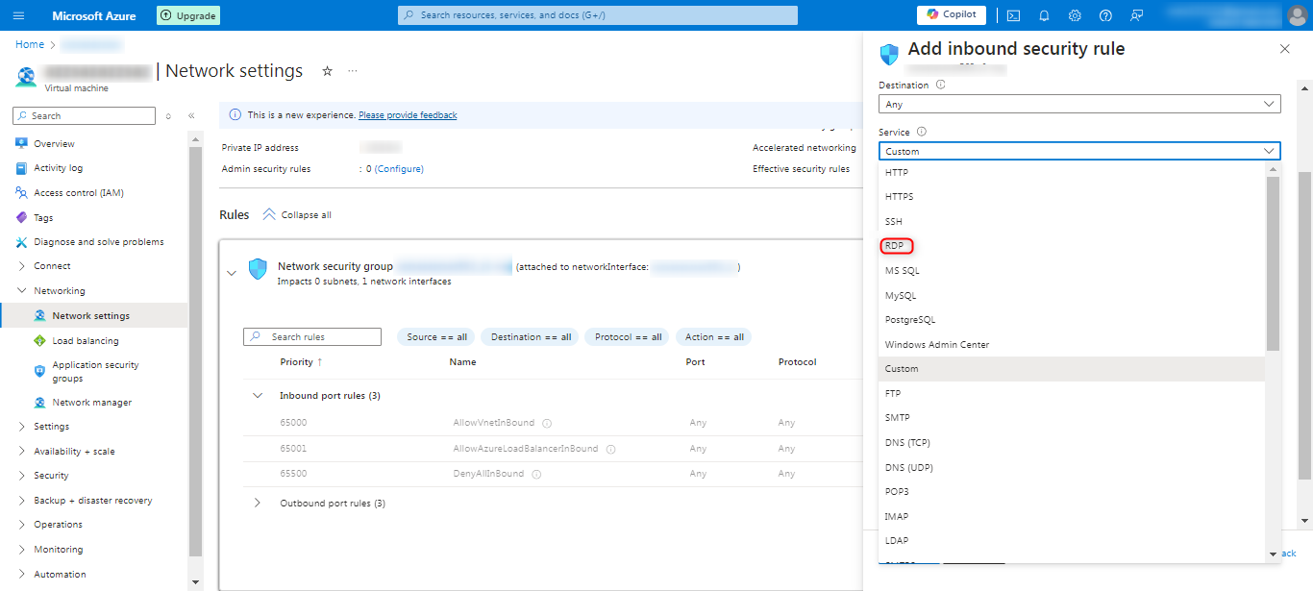Favorite this page with the star icon

pyautogui.click(x=327, y=71)
